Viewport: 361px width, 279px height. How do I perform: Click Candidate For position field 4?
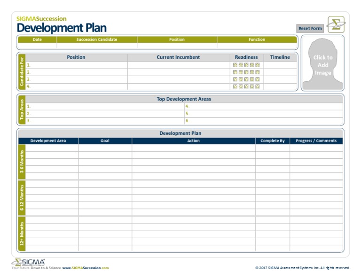[x=77, y=86]
